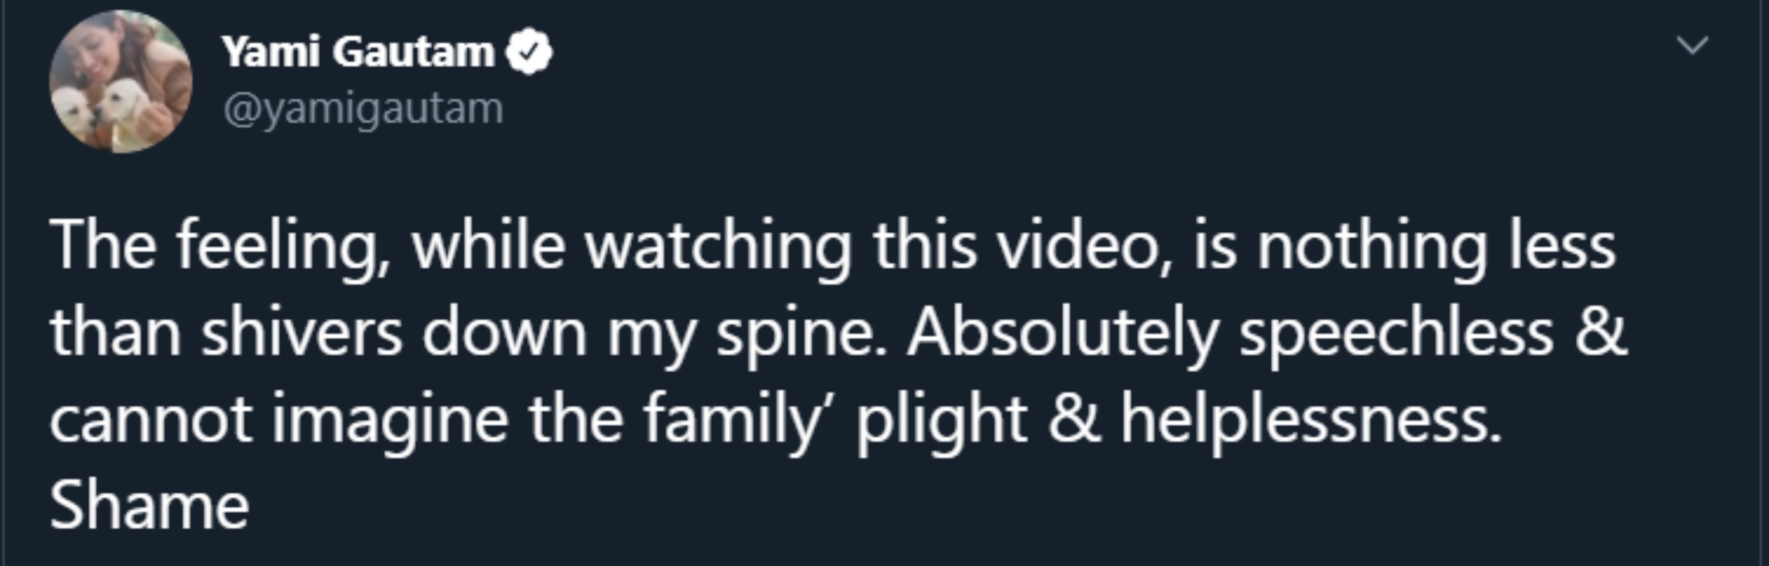This screenshot has width=1769, height=566.
Task: Click the word "Gautam" in the display name
Action: pos(413,52)
